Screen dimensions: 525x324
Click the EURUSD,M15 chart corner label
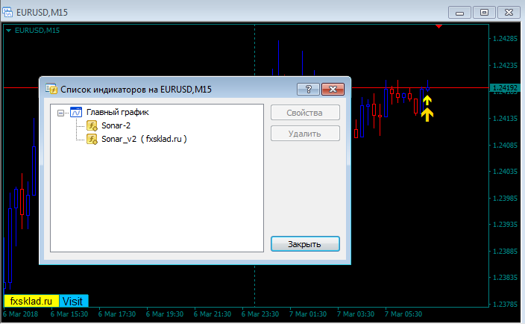[37, 31]
